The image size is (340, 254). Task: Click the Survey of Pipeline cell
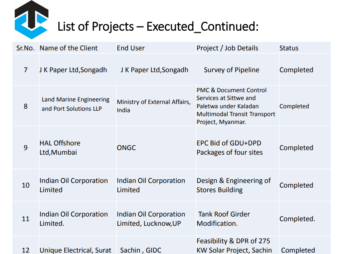pos(232,70)
